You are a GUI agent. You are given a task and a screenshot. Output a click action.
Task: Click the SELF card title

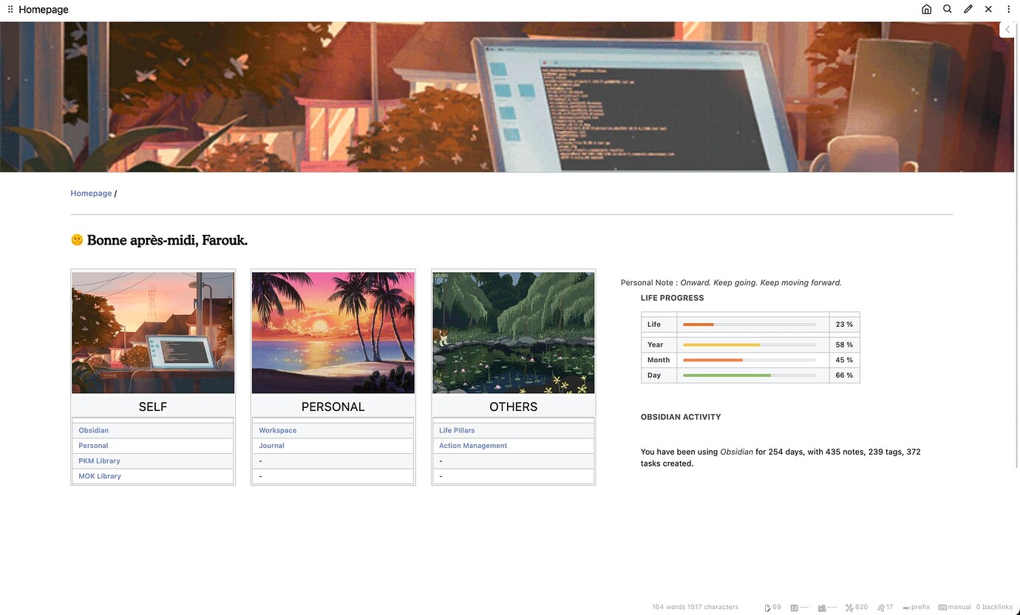click(153, 407)
